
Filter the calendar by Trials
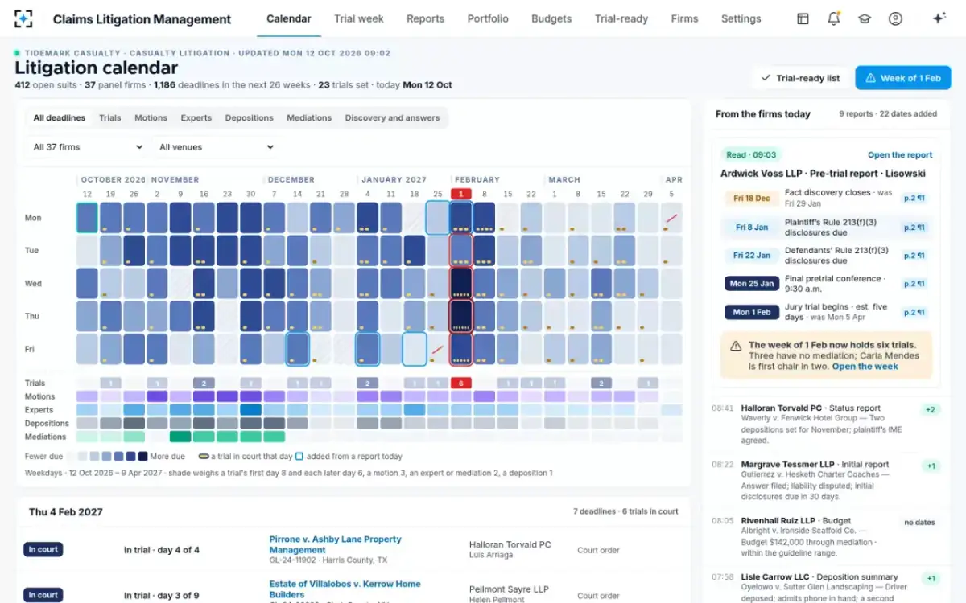(109, 117)
